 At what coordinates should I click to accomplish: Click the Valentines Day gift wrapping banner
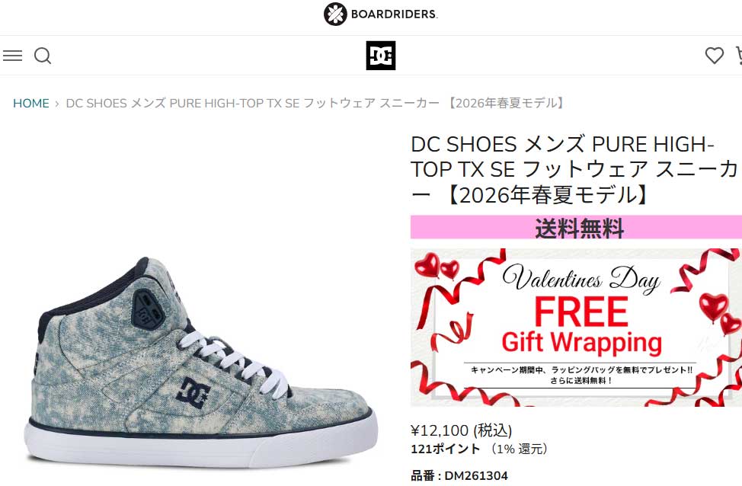[576, 328]
